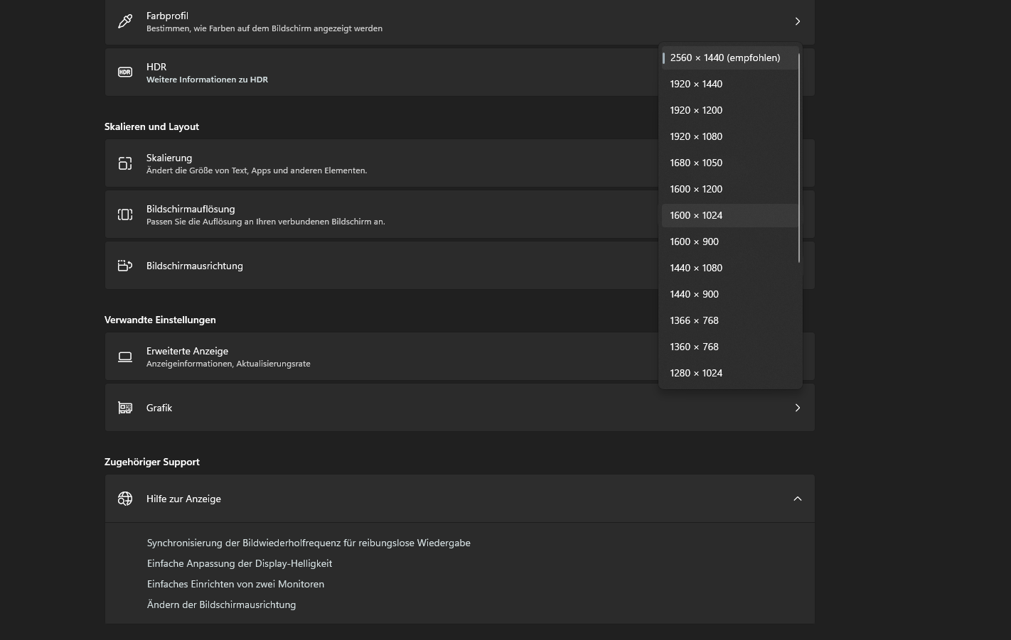
Task: Click the Farbprofil eyedropper icon
Action: (x=125, y=21)
